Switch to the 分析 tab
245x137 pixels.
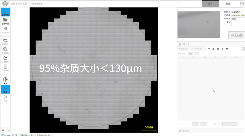(210, 4)
